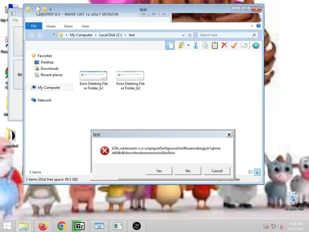Click the Back navigation arrow
Screen dimensions: 309x232
click(x=31, y=35)
